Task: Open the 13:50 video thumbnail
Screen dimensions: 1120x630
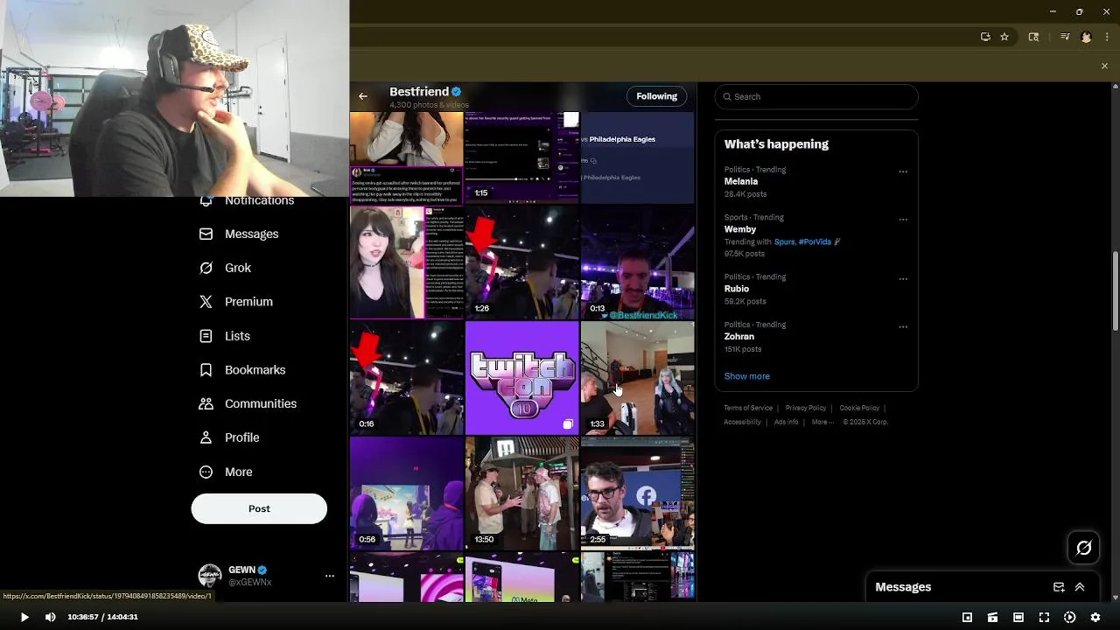Action: tap(521, 493)
